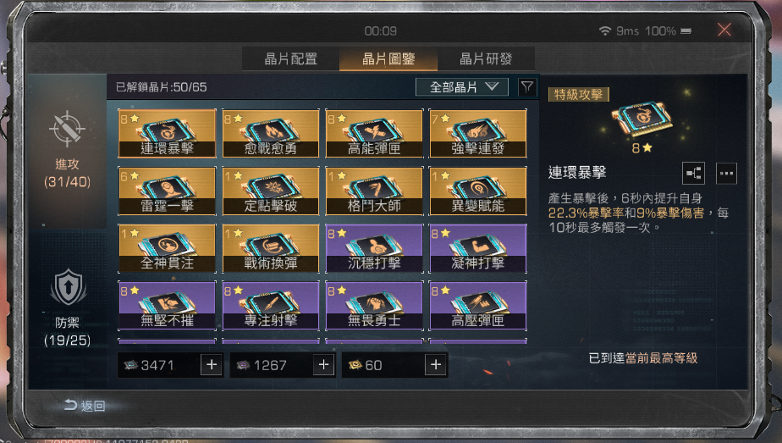The image size is (782, 443).
Task: Select the 高能彈匣 chip card
Action: point(374,133)
